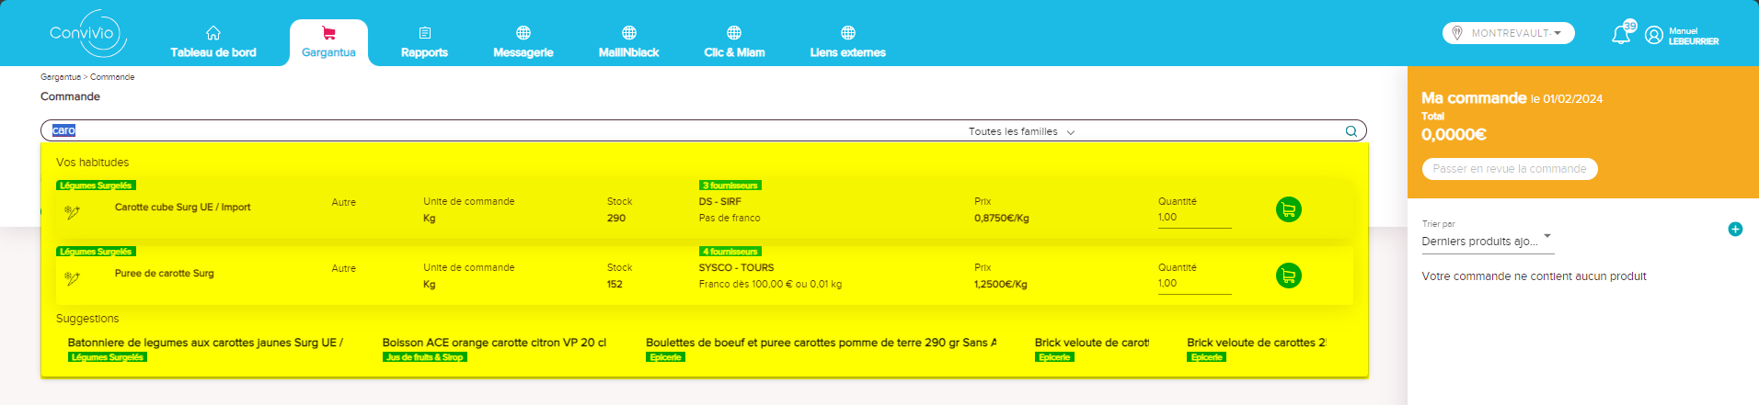Open user profile Manuel LEBEURRIER
The width and height of the screenshot is (1759, 405).
(1682, 36)
